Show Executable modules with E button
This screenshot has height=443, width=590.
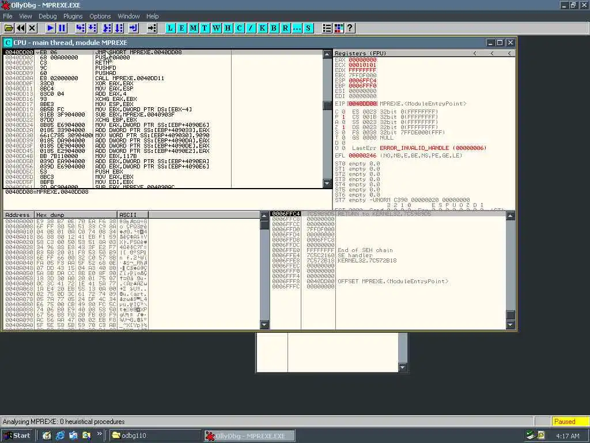click(x=181, y=28)
